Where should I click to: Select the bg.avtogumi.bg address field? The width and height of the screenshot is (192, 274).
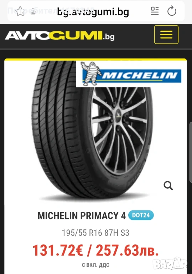pos(96,11)
